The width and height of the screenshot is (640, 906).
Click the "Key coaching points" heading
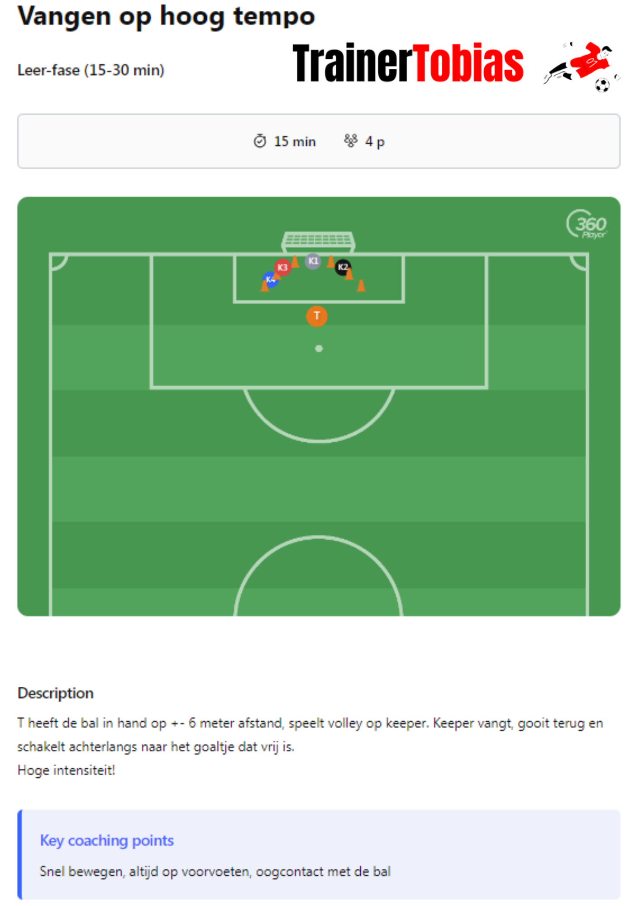pos(107,840)
